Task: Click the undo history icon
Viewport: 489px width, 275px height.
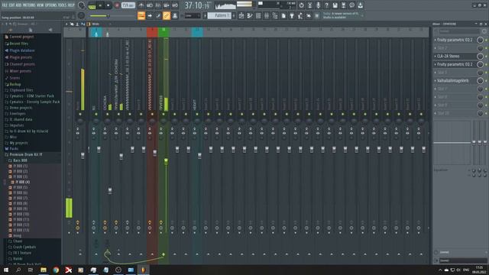Action: [301, 5]
